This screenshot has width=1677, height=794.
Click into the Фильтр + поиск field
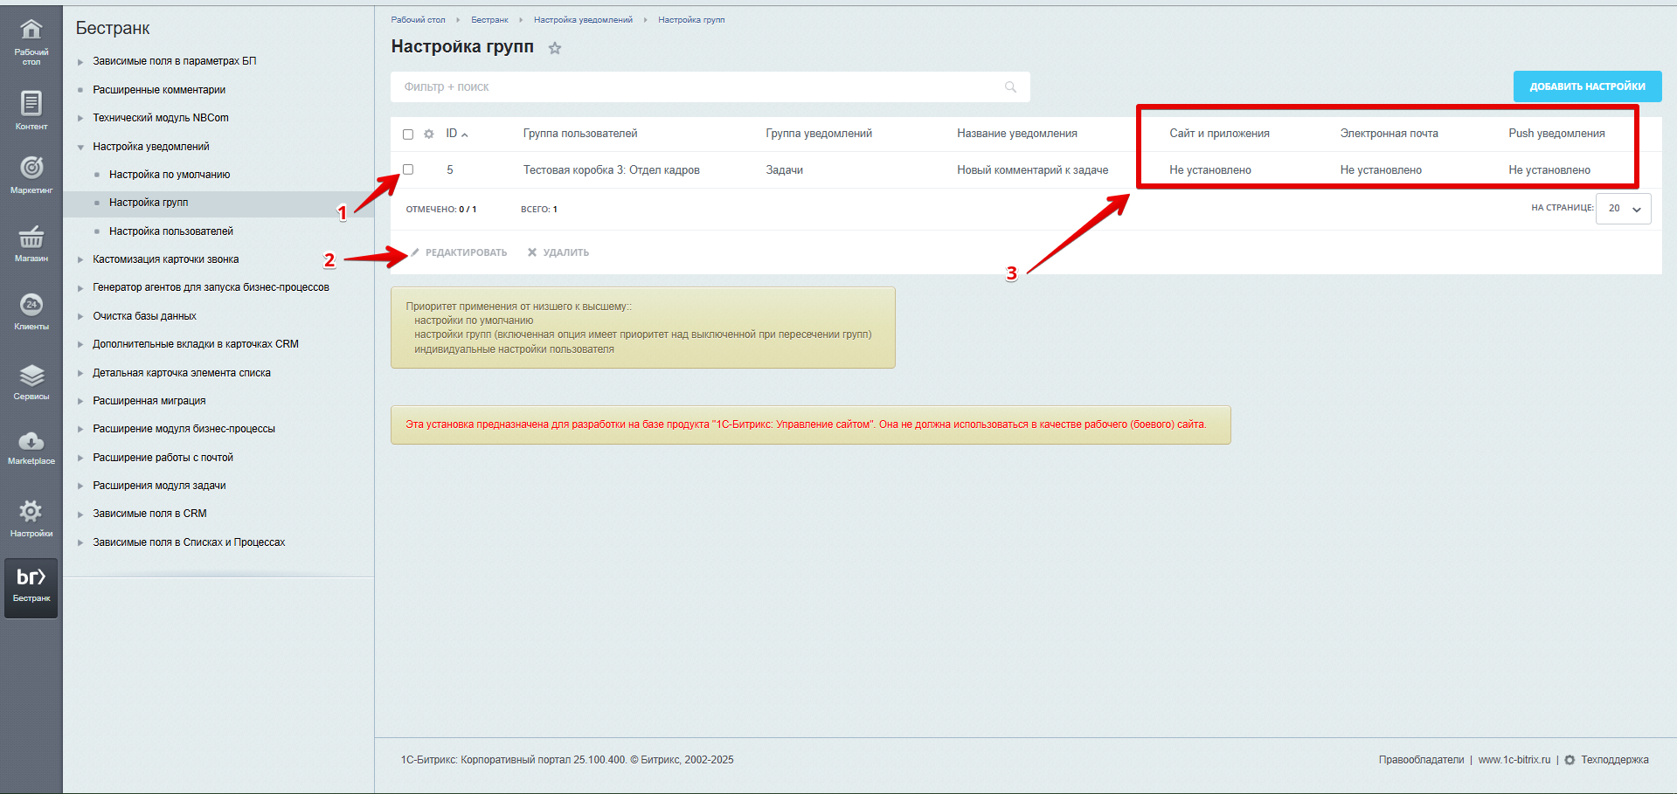click(699, 87)
